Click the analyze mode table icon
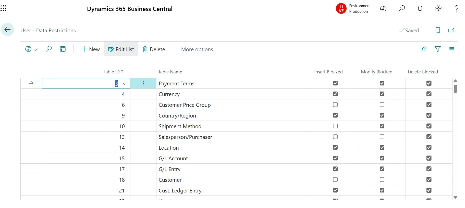Image resolution: width=465 pixels, height=208 pixels. [63, 49]
